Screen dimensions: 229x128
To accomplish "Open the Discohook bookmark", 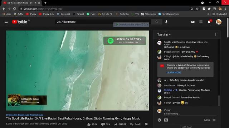I will click(64, 14).
